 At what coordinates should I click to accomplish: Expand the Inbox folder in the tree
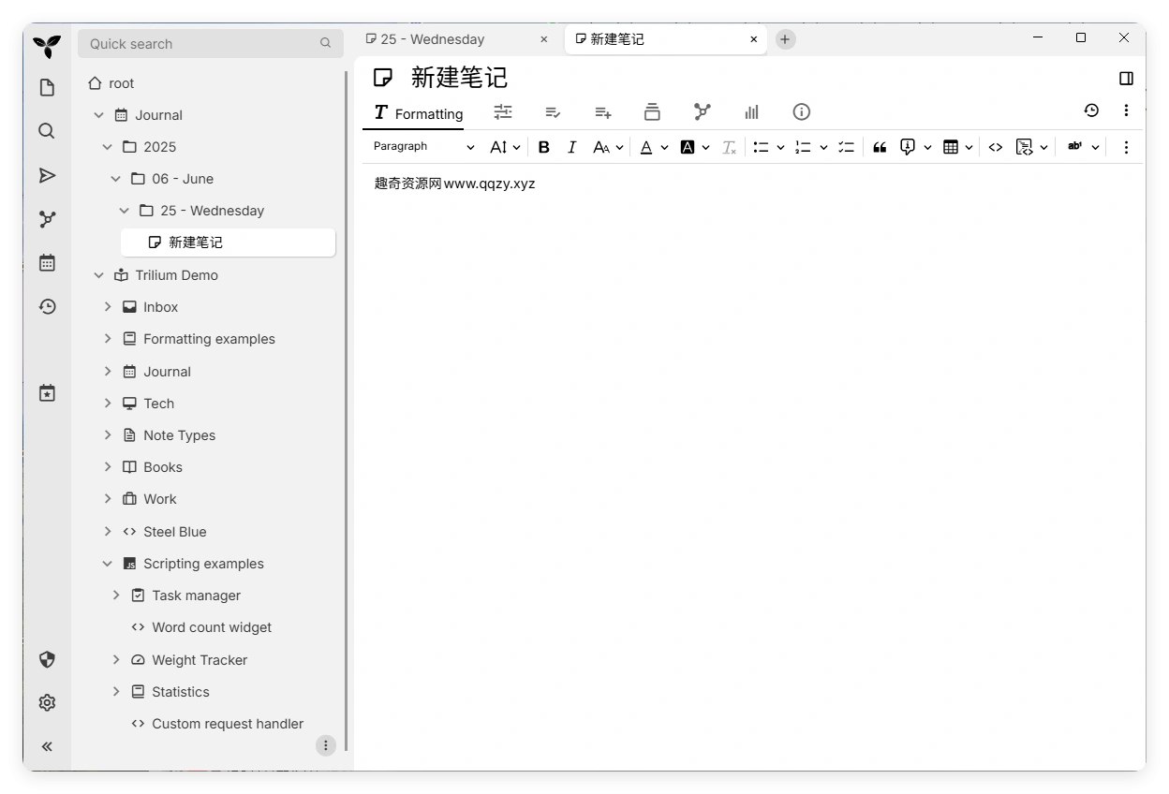tap(108, 306)
